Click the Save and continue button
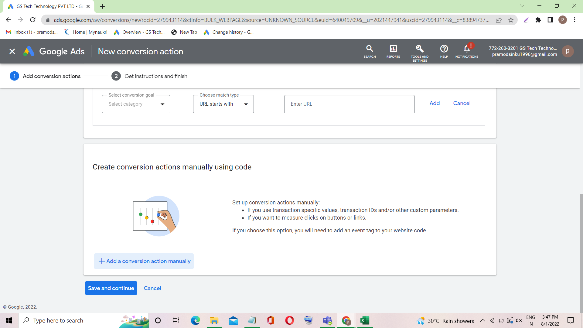583x328 pixels. coord(111,288)
